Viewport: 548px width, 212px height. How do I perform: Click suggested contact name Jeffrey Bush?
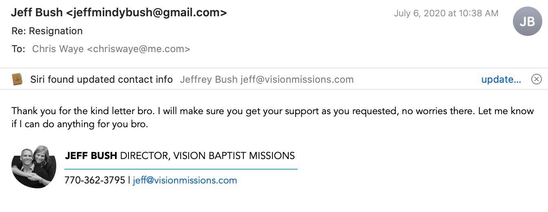coord(209,79)
